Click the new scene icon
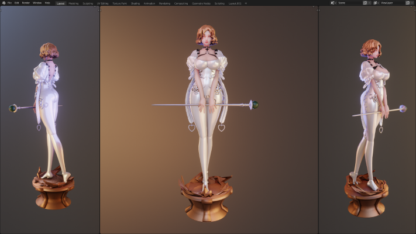The height and width of the screenshot is (234, 416). pyautogui.click(x=365, y=3)
